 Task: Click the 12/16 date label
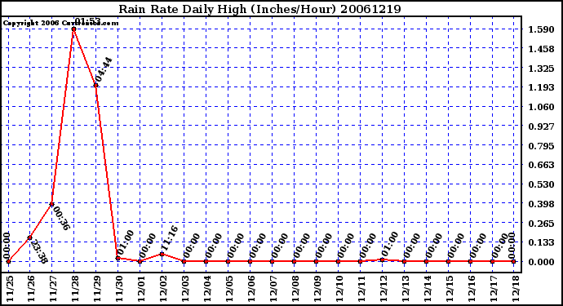471,289
